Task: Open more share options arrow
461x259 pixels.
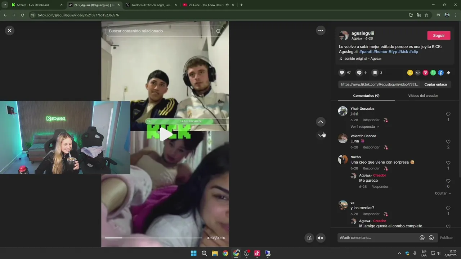Action: point(448,73)
